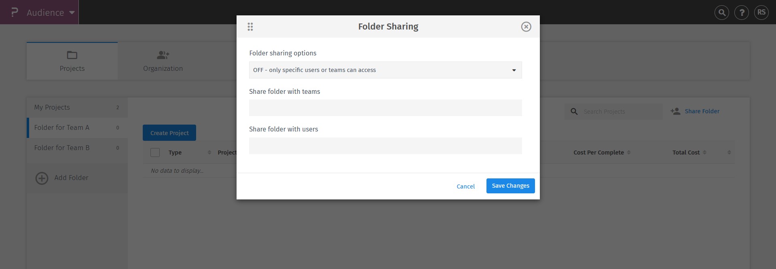Click the Search Projects magnifier icon
The height and width of the screenshot is (269, 776).
574,111
